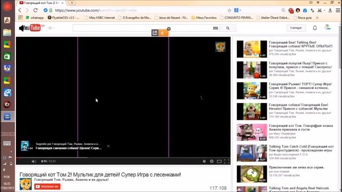
Task: Open the Говорящий попугай Пьер! video thumbnail
Action: coord(252,70)
